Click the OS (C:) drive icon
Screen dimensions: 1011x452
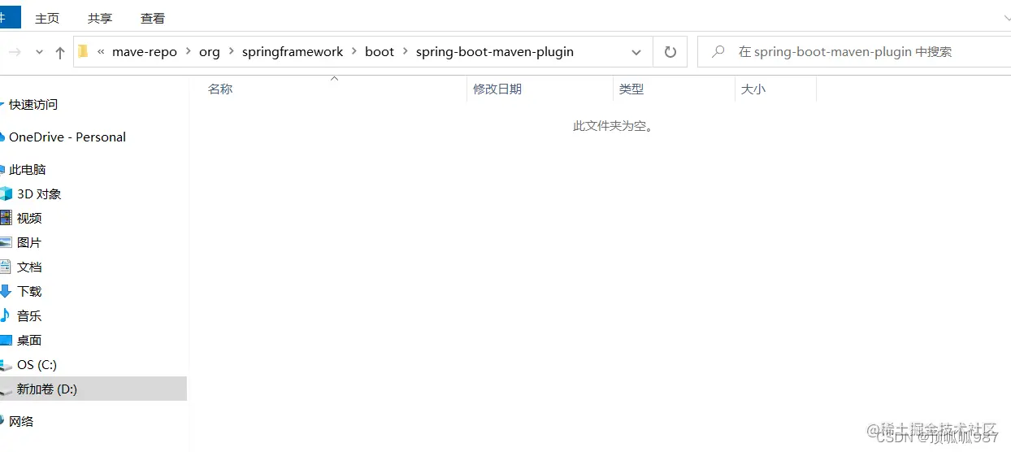click(6, 365)
